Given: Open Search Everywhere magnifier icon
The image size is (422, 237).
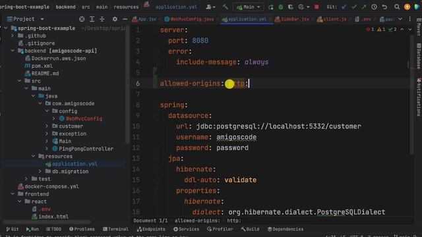Looking at the screenshot, I should 397,7.
